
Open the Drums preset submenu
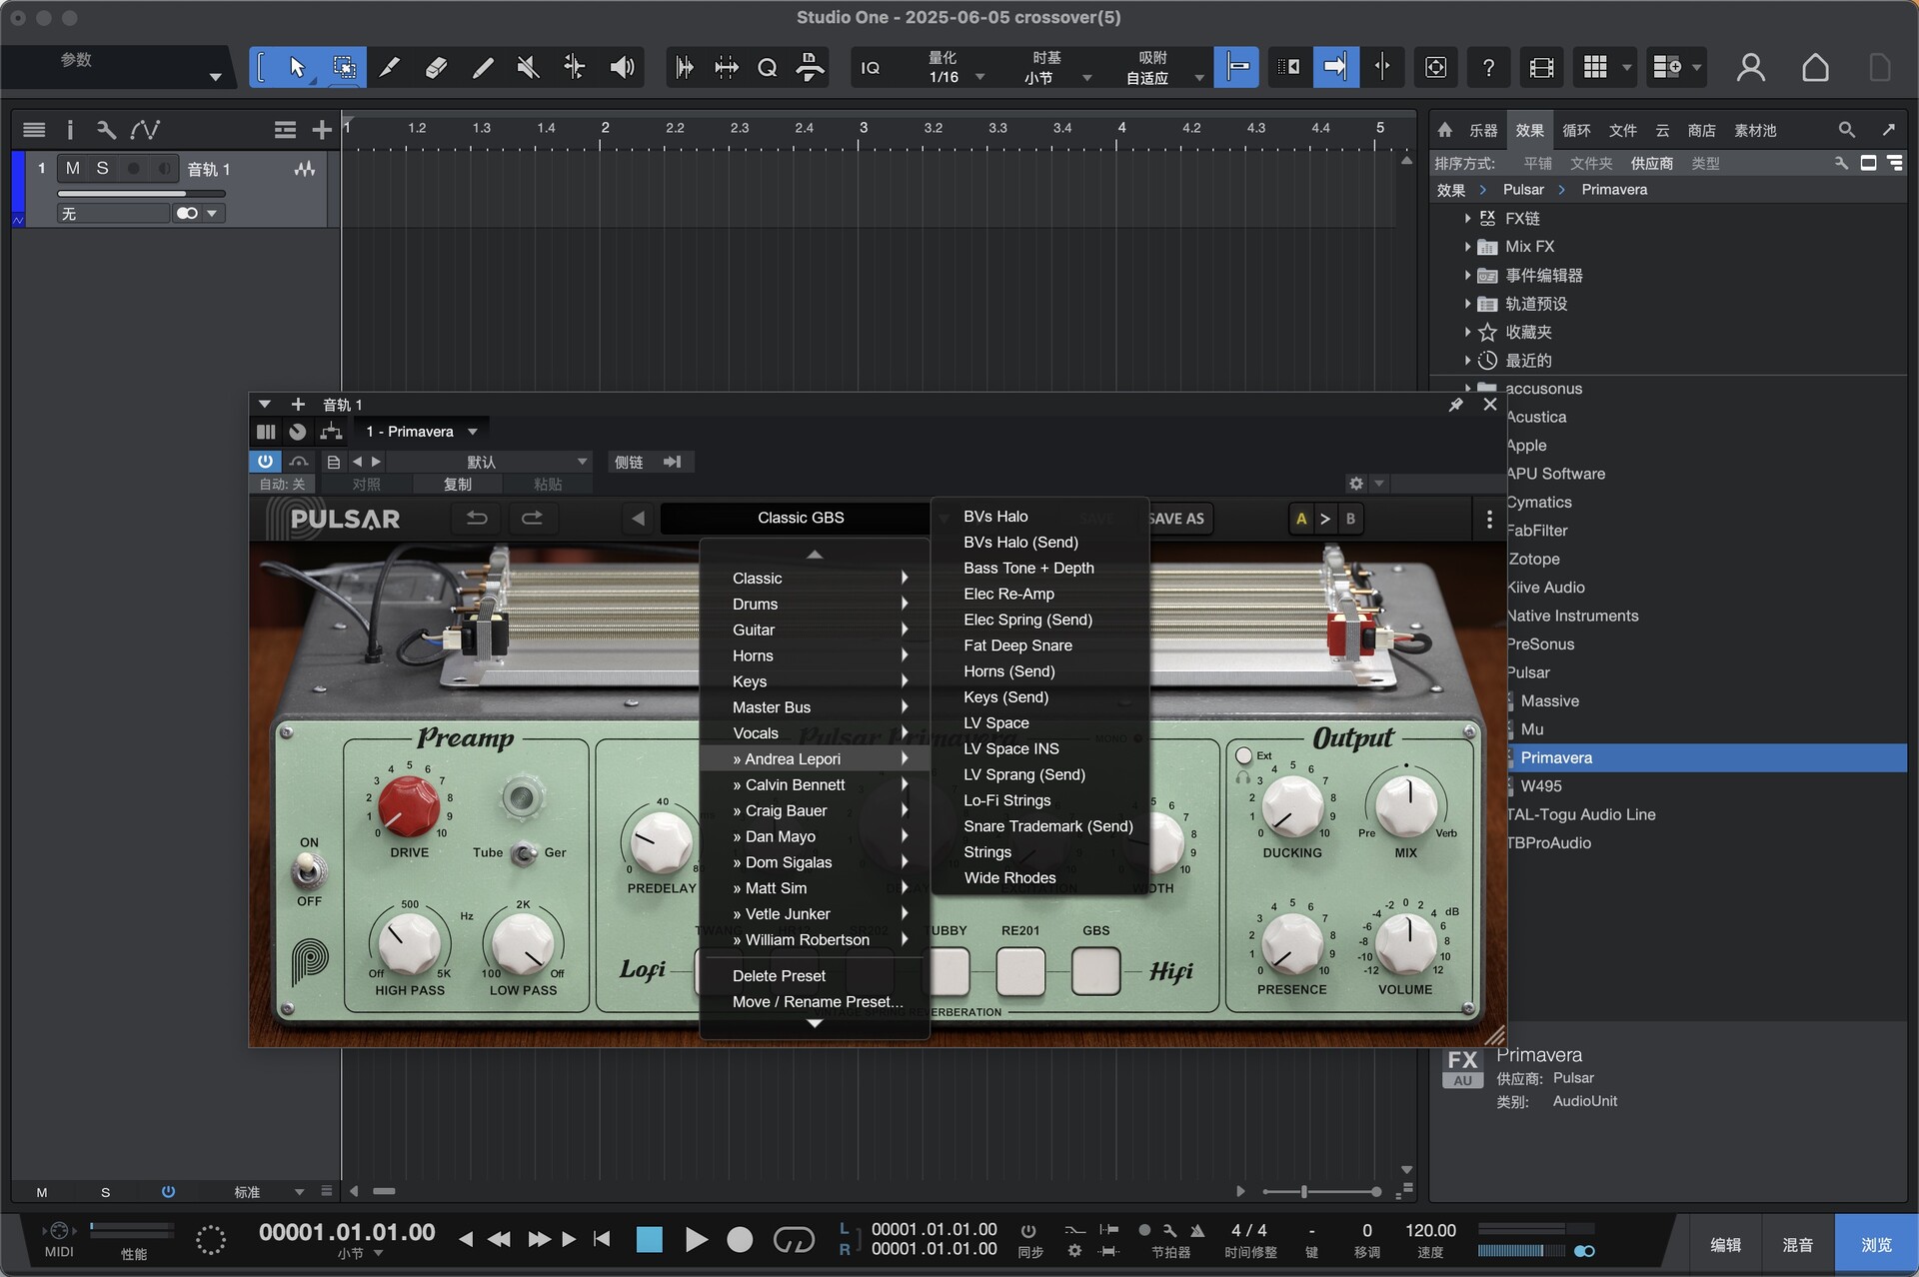pyautogui.click(x=815, y=604)
